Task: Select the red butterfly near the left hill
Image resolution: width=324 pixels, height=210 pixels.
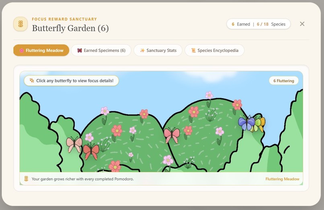Action: pyautogui.click(x=91, y=152)
